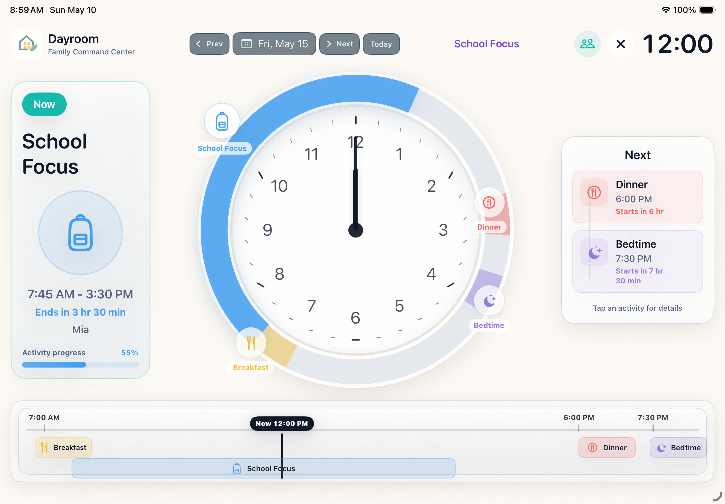
Task: Go to previous day with Prev button
Action: (209, 44)
